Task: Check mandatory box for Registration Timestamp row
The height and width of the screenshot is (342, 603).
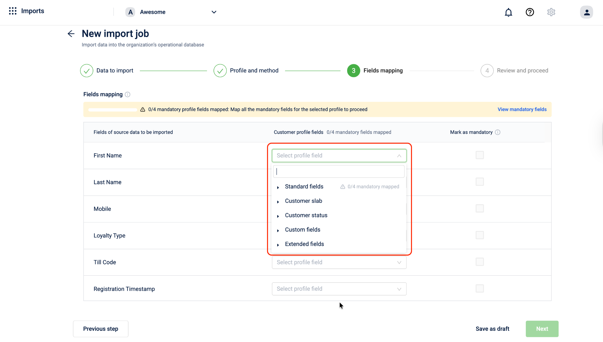Action: click(x=480, y=288)
